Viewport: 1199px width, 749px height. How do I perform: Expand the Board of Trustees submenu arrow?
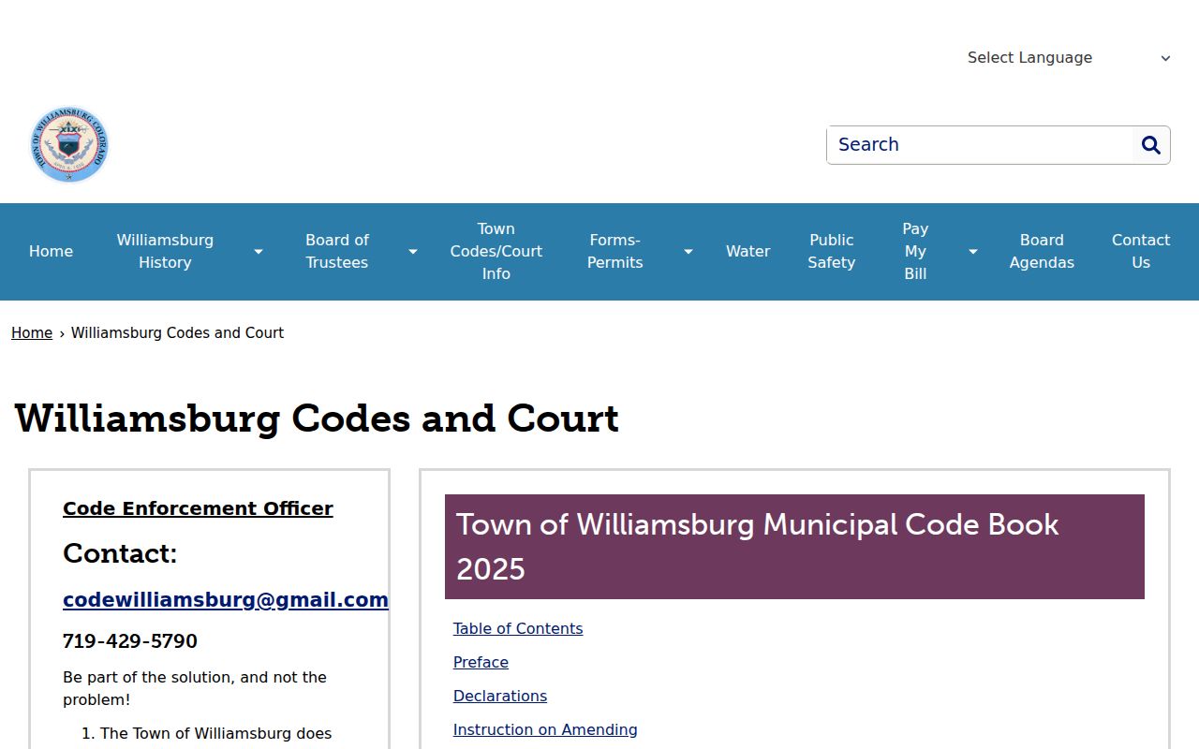[412, 252]
